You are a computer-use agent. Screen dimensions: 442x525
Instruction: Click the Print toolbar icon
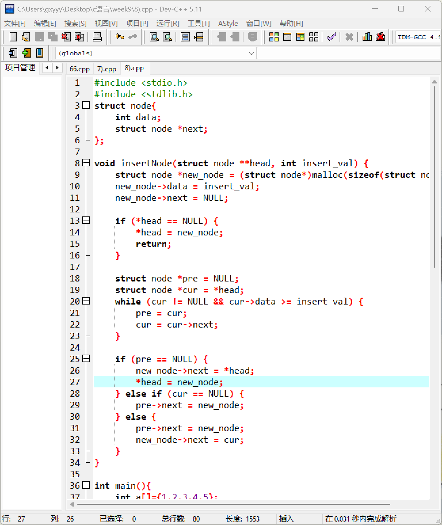tap(97, 37)
